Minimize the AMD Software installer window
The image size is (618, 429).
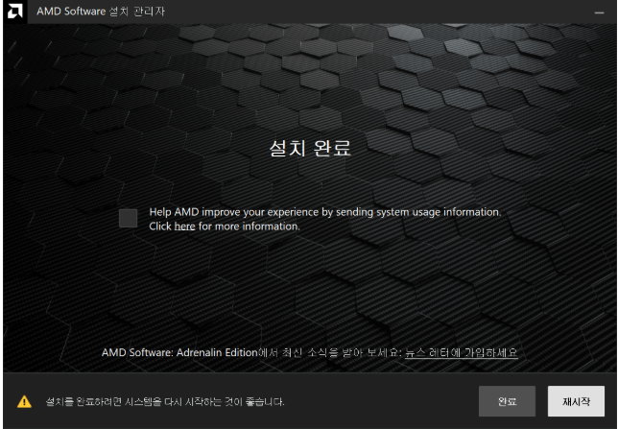pos(599,12)
